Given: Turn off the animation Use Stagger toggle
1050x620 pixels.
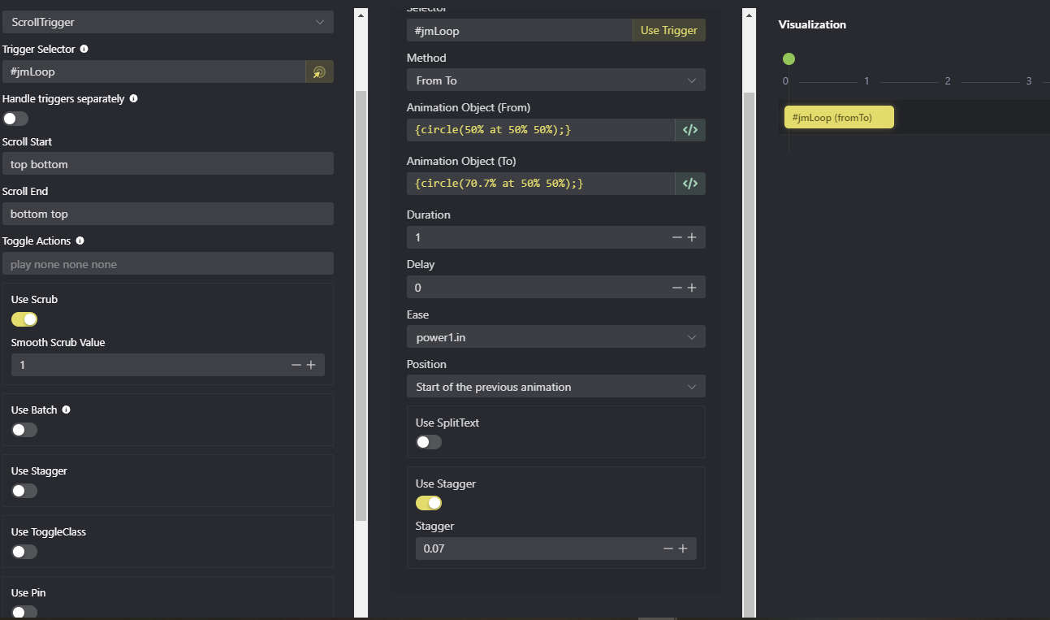Looking at the screenshot, I should [429, 503].
